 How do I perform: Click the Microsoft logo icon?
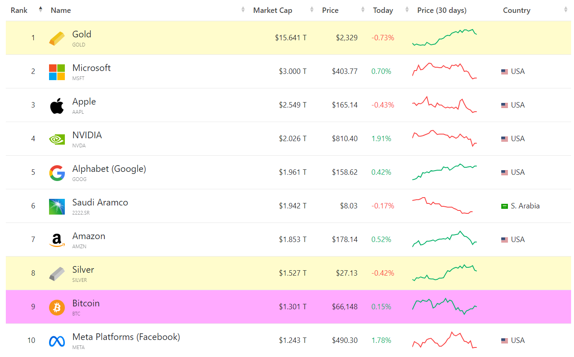(57, 72)
